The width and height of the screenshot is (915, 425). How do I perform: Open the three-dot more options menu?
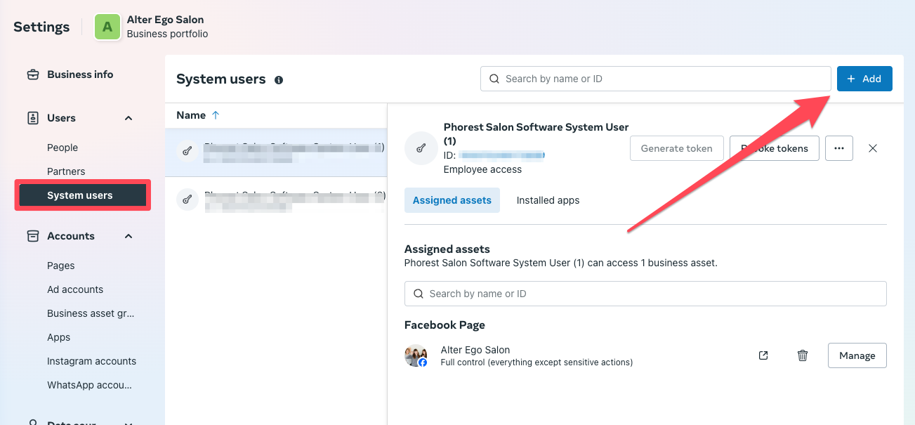(839, 148)
